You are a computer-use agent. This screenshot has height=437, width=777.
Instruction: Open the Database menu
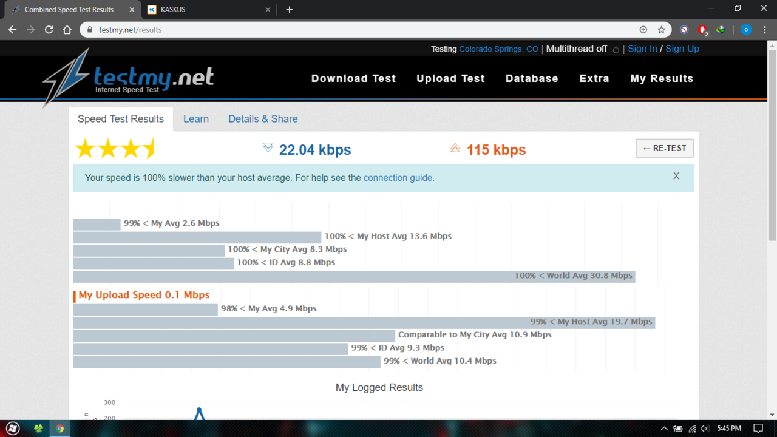coord(532,78)
